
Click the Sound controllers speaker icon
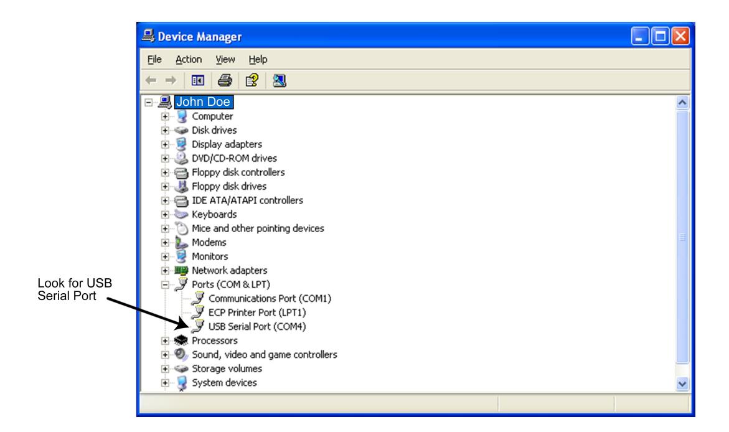(x=181, y=354)
